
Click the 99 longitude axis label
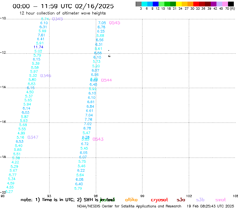[142, 196]
